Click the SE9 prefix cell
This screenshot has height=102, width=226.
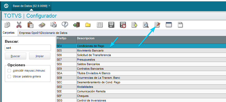click(x=67, y=69)
